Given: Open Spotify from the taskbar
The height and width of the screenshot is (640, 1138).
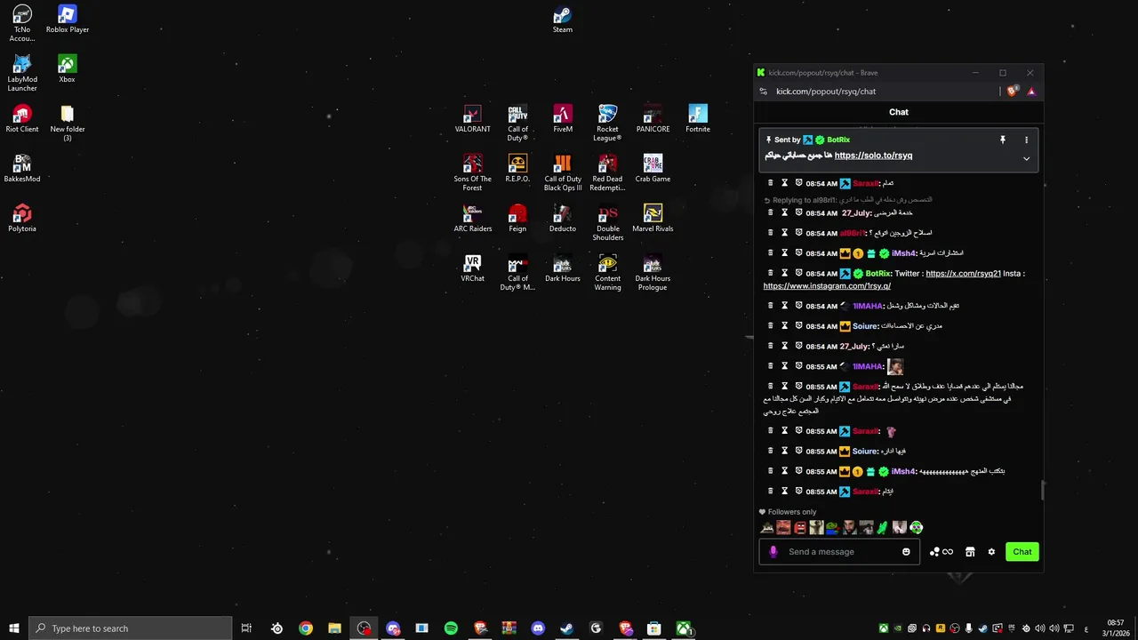Looking at the screenshot, I should pos(451,628).
